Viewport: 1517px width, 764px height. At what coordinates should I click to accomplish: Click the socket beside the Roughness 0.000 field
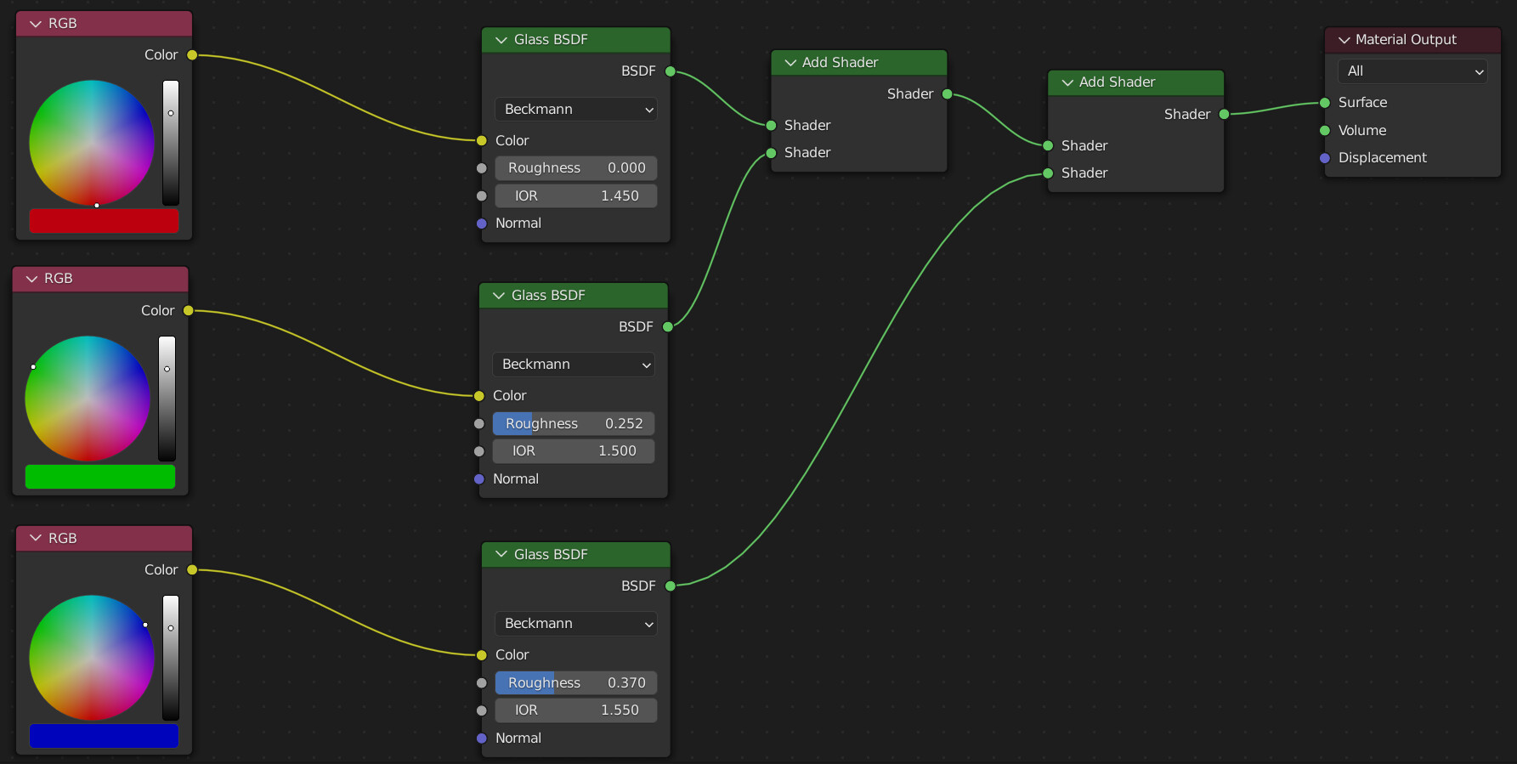(482, 168)
